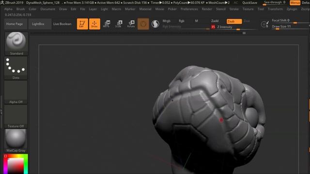
Task: Open the Movie menu
Action: [x=159, y=9]
